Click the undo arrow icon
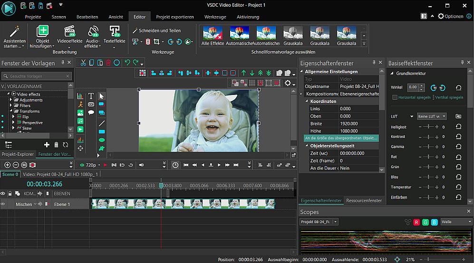474x263 pixels. click(x=127, y=63)
